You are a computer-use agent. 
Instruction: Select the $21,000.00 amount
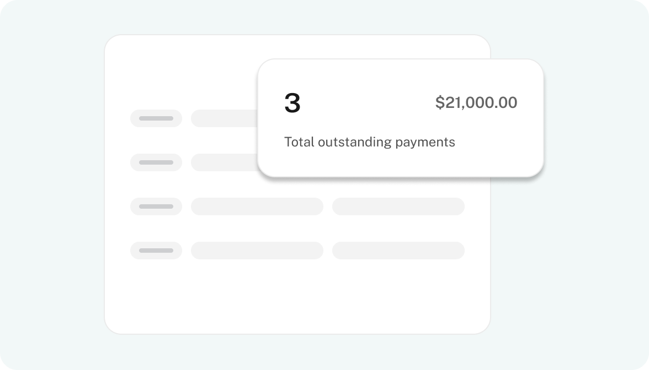(x=476, y=102)
